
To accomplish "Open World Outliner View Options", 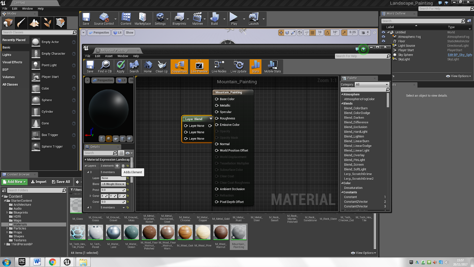I will click(458, 76).
